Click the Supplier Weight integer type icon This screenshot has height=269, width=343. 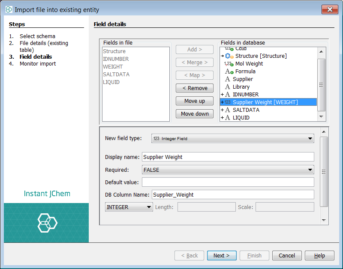click(228, 102)
